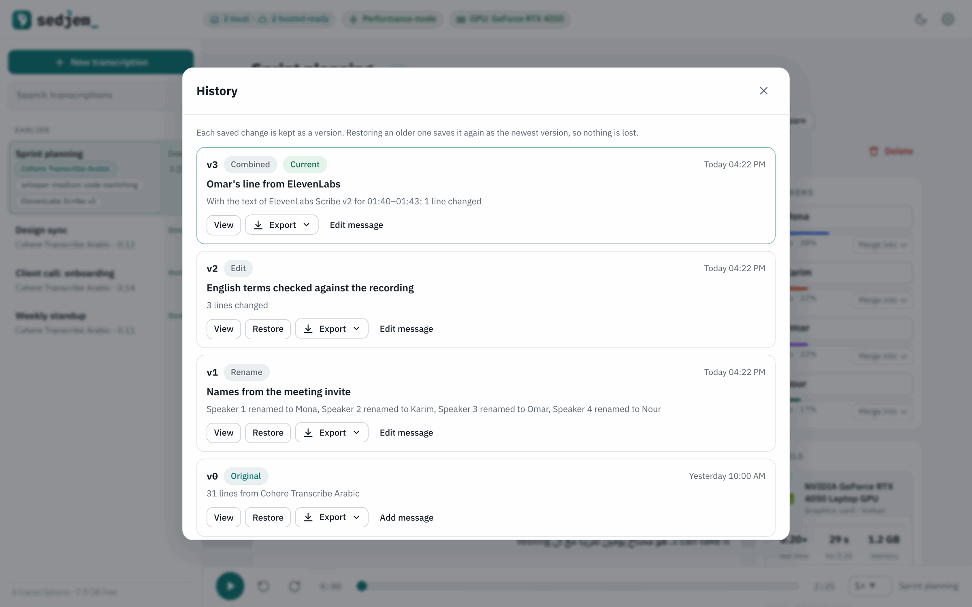Restore version v1 Rename
The height and width of the screenshot is (607, 972).
268,433
